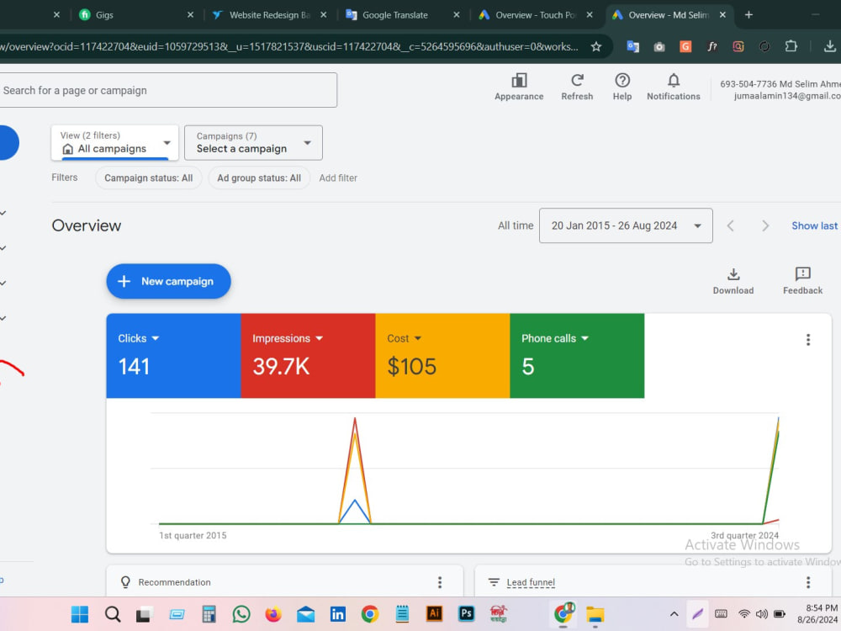Click the camera screenshot extension icon
This screenshot has height=631, width=841.
[x=659, y=46]
